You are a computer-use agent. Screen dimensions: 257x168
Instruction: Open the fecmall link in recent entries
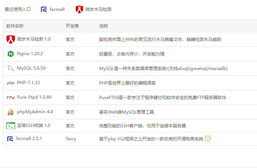[x=57, y=9]
